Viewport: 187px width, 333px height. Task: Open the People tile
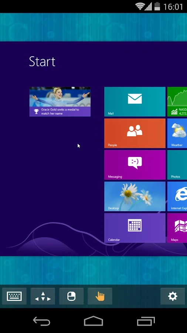pos(135,133)
